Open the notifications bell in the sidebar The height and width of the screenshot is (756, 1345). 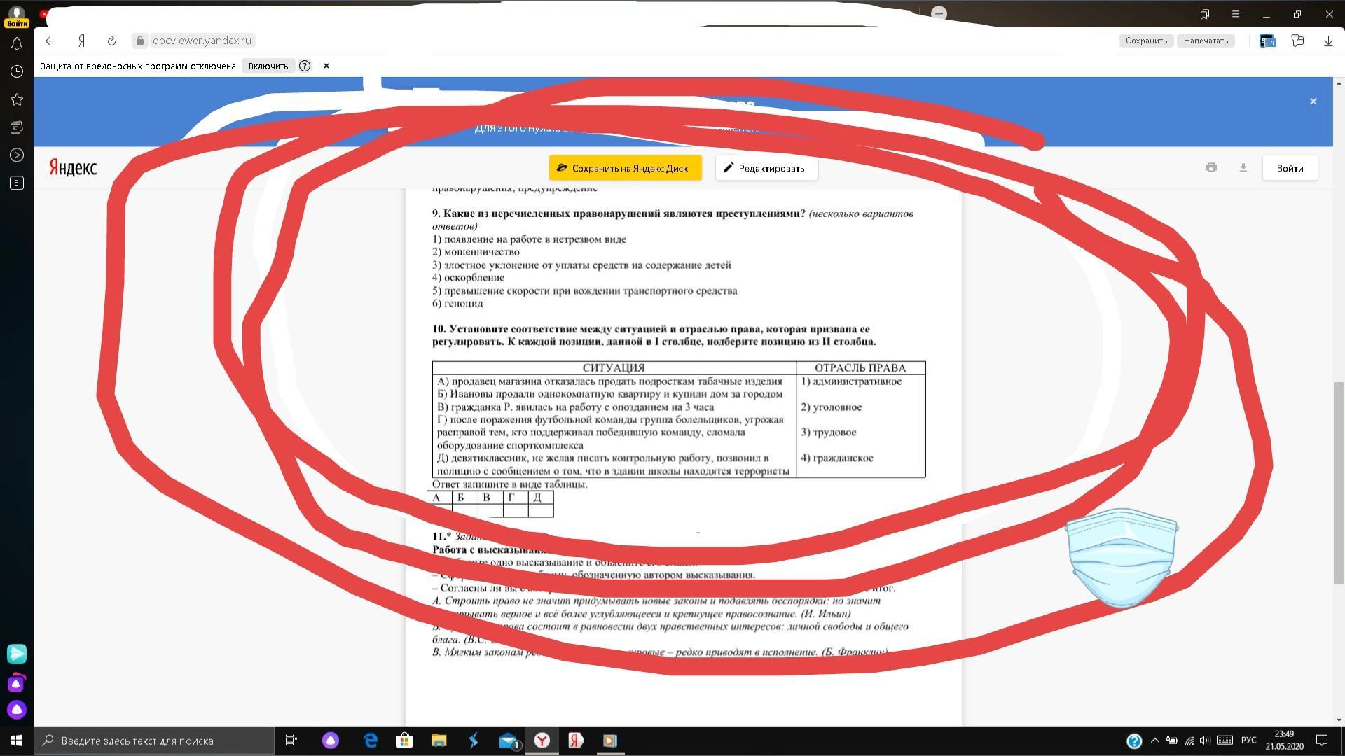(x=17, y=44)
